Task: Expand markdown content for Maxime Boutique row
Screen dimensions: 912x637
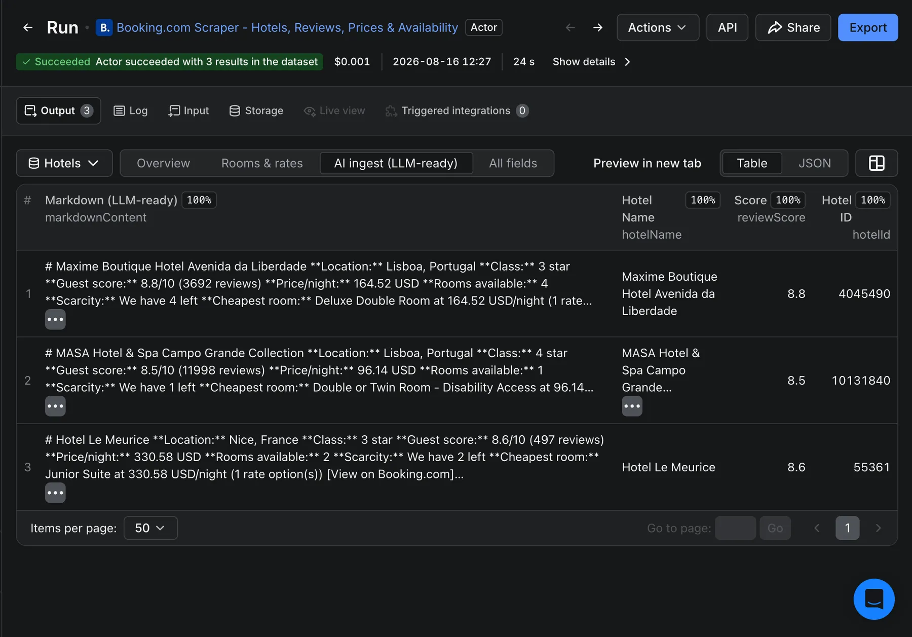Action: click(x=55, y=319)
